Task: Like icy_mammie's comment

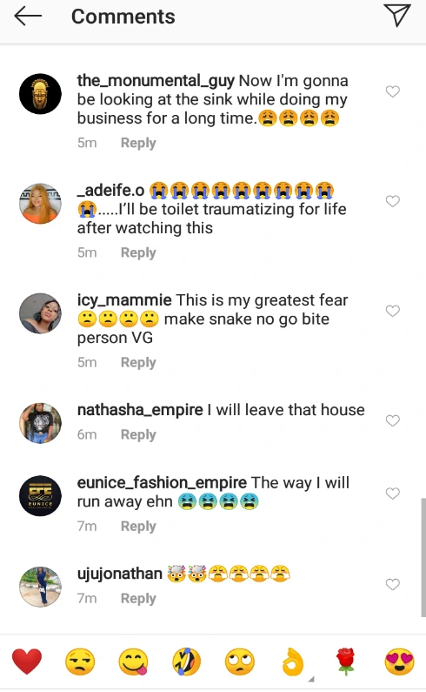Action: pos(392,311)
